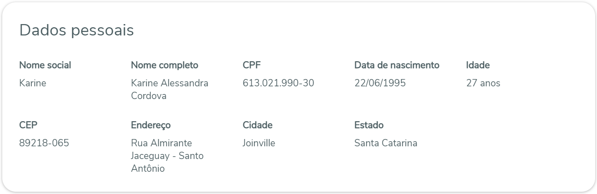Click the word Antônio in the address
The width and height of the screenshot is (597, 194).
148,169
